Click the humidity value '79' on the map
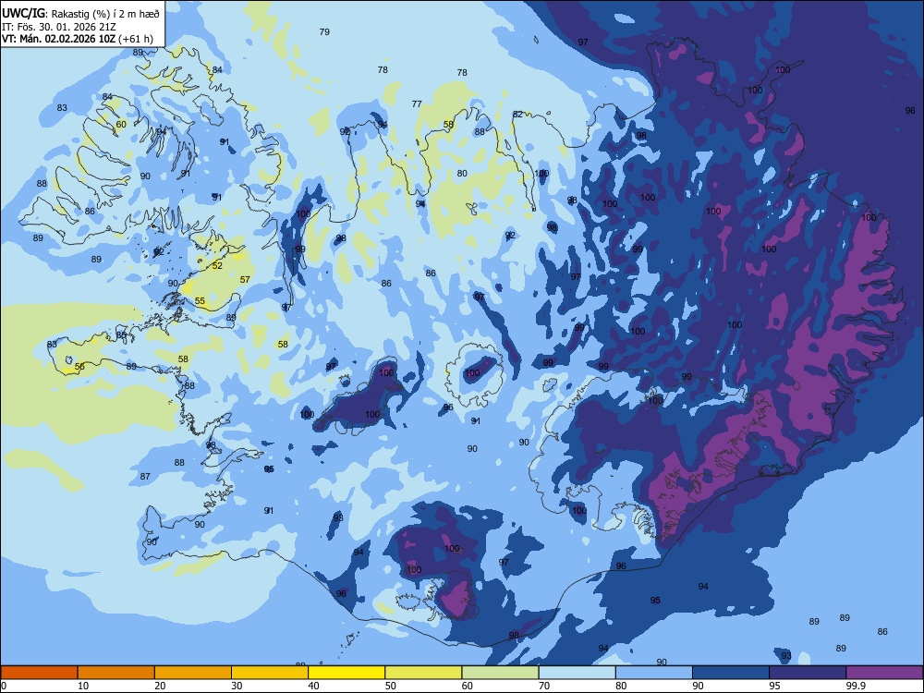The height and width of the screenshot is (693, 924). 324,31
